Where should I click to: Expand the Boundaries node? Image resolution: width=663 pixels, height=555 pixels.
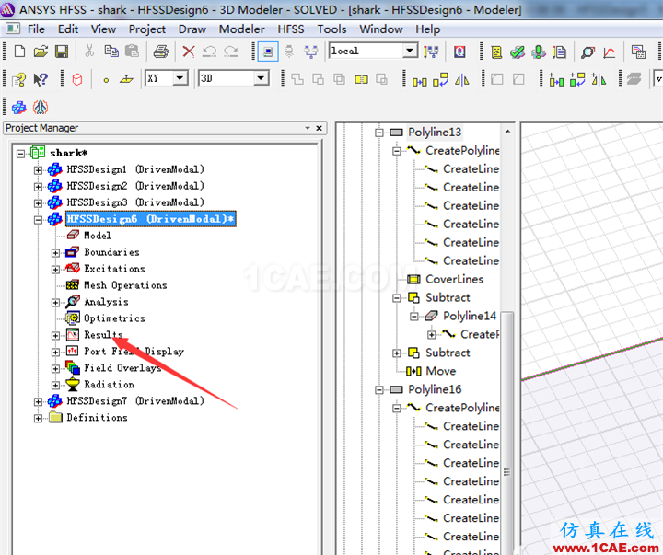[55, 253]
